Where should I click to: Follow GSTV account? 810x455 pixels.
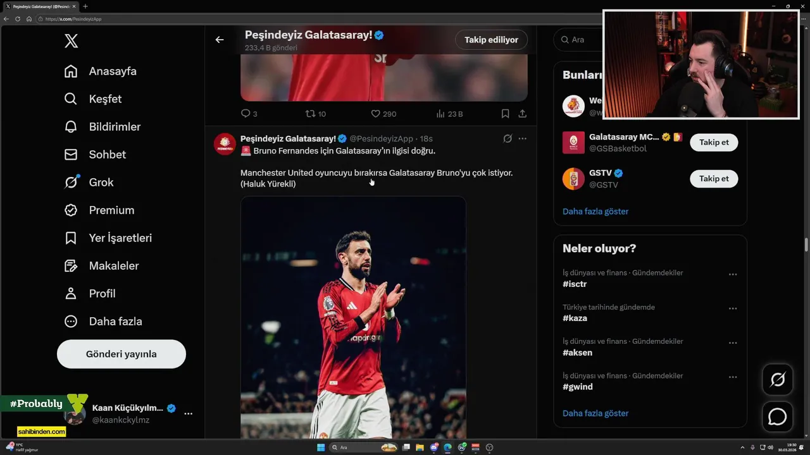pos(714,179)
